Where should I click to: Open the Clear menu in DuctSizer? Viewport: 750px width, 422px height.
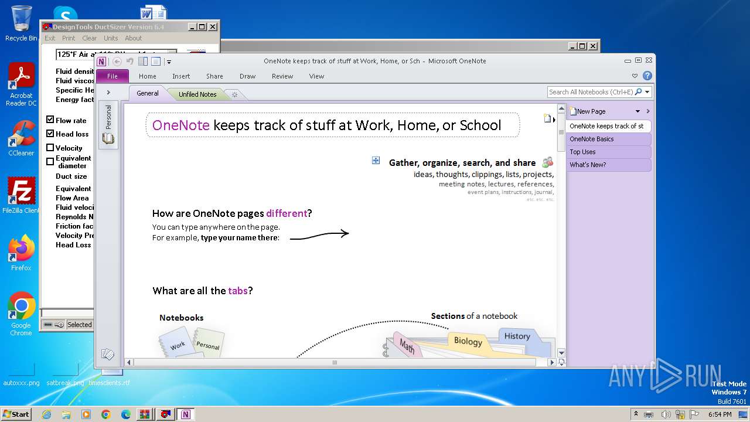[90, 38]
